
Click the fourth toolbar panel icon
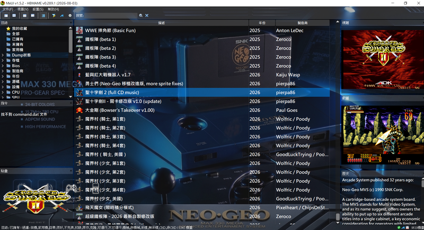pos(33,16)
